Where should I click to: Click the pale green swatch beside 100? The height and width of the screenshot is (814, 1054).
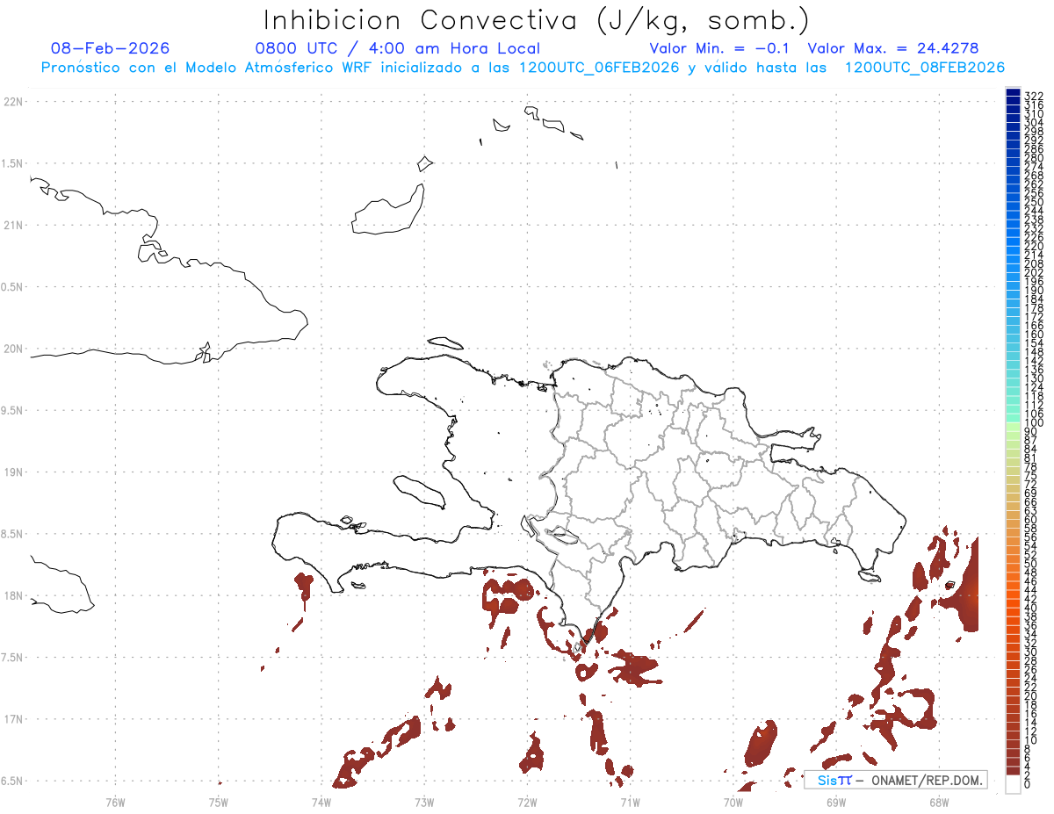click(1013, 427)
